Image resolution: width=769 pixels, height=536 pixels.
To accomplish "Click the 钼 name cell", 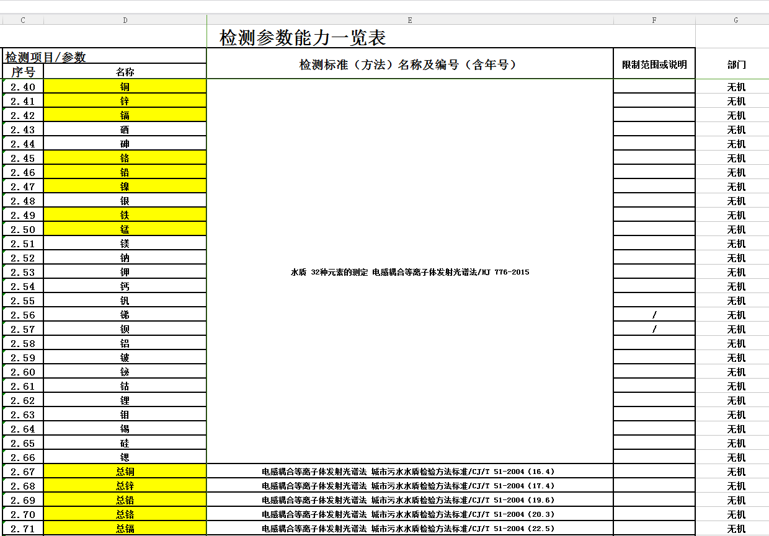I will point(125,414).
